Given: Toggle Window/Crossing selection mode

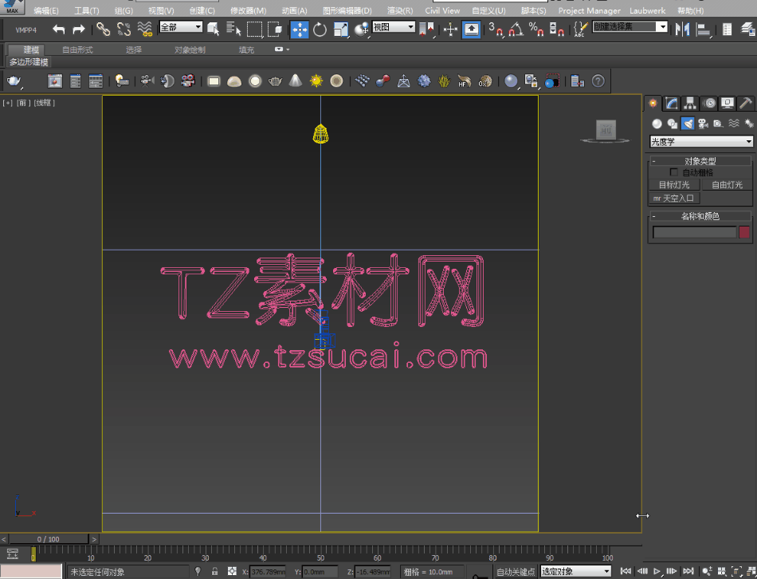Looking at the screenshot, I should coord(275,30).
